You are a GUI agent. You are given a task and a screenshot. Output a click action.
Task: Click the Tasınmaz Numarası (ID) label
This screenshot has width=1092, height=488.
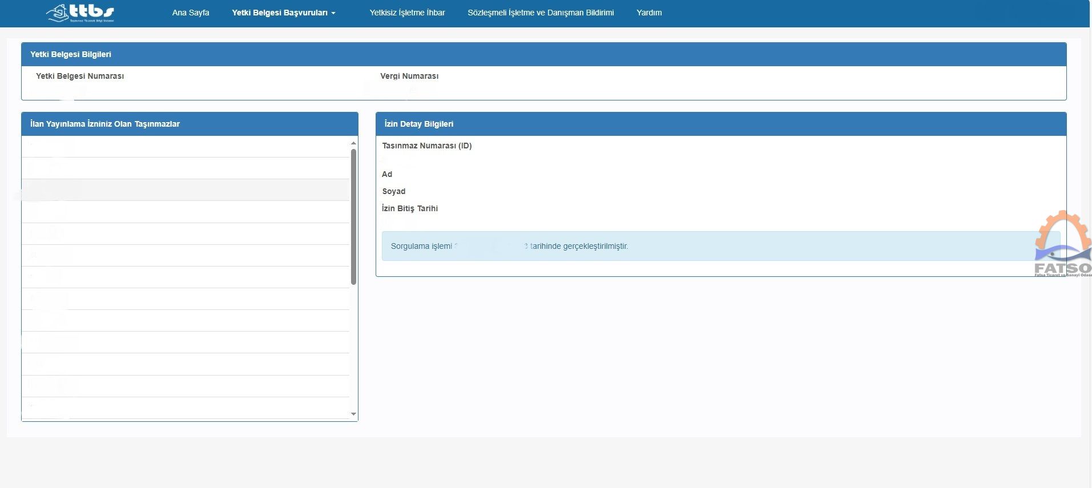pyautogui.click(x=427, y=146)
